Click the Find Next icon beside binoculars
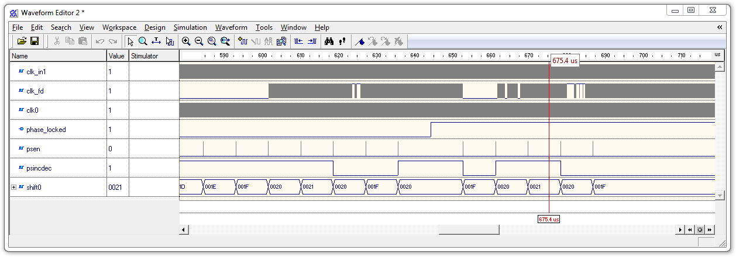Image resolution: width=736 pixels, height=257 pixels. point(342,41)
